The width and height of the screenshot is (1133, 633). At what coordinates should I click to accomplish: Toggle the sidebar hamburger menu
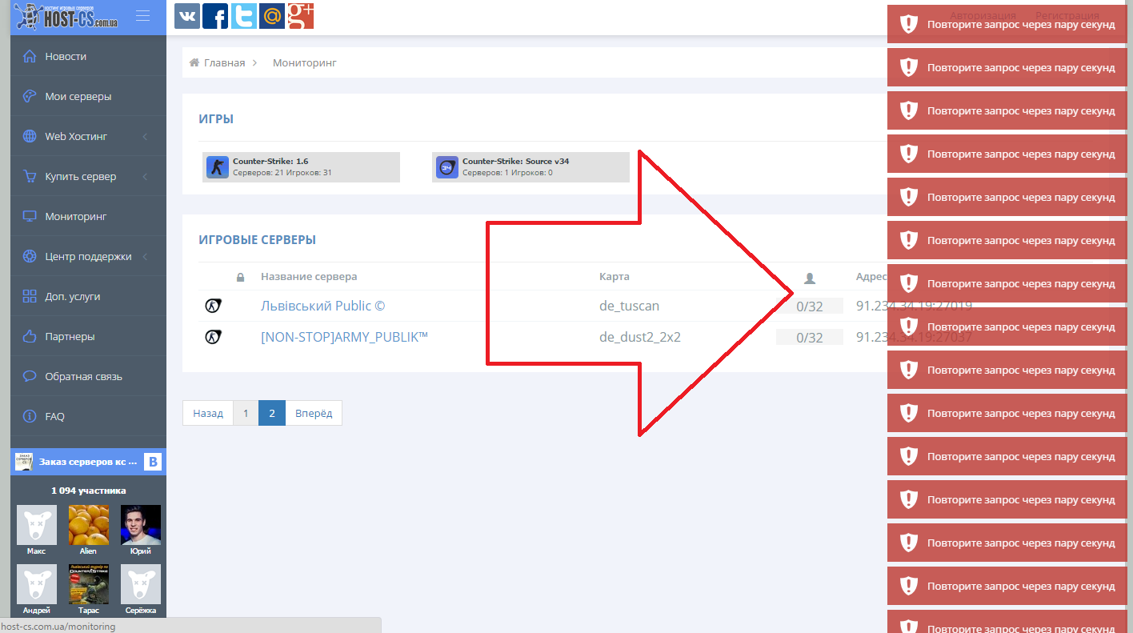point(143,16)
